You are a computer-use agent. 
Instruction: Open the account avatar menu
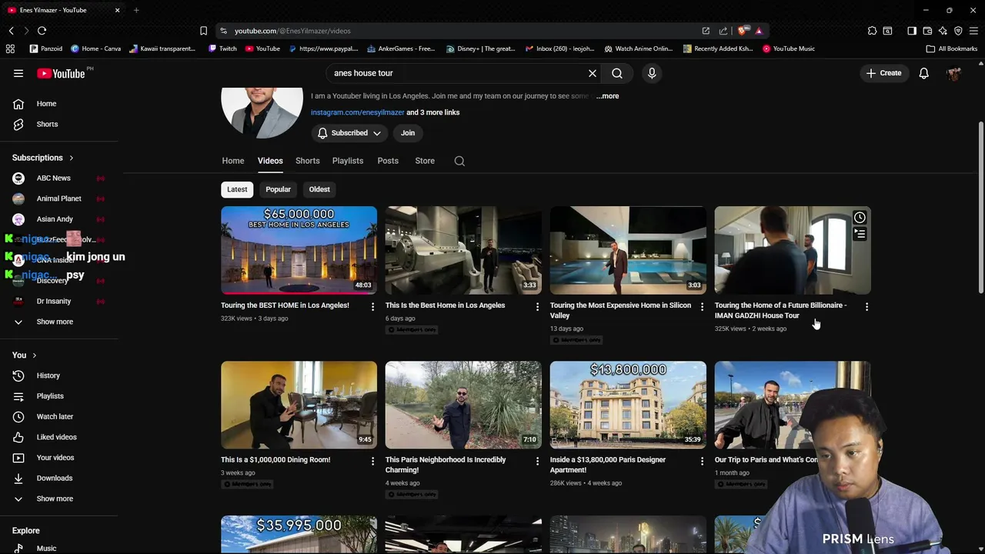point(953,73)
